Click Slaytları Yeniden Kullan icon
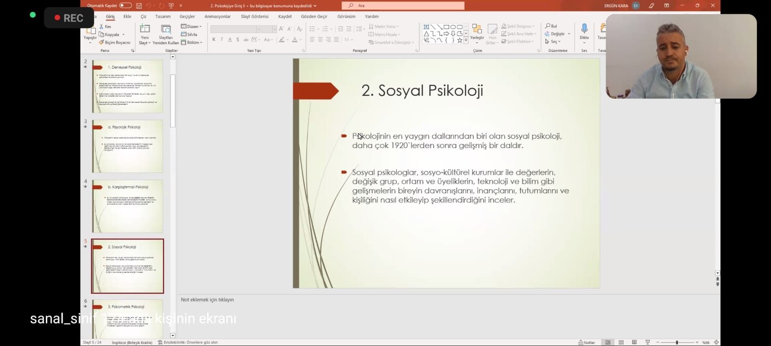Screen dimensions: 771x346 (x=166, y=29)
